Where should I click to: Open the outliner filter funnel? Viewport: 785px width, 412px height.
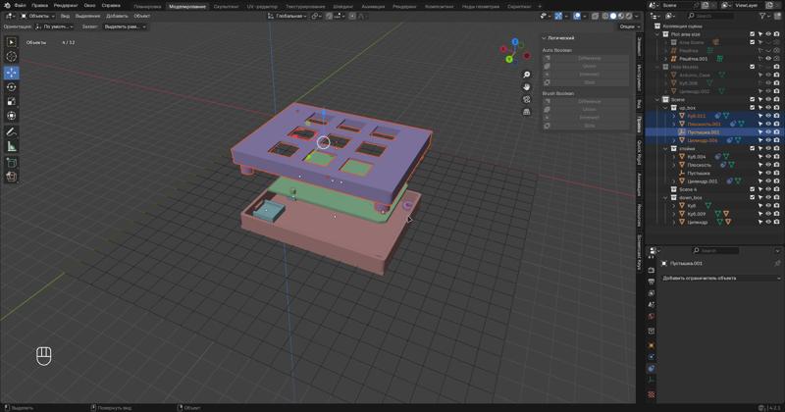762,16
